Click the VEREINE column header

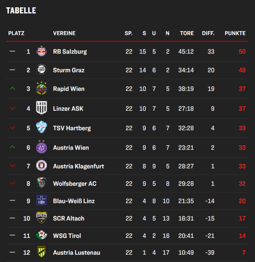64,33
